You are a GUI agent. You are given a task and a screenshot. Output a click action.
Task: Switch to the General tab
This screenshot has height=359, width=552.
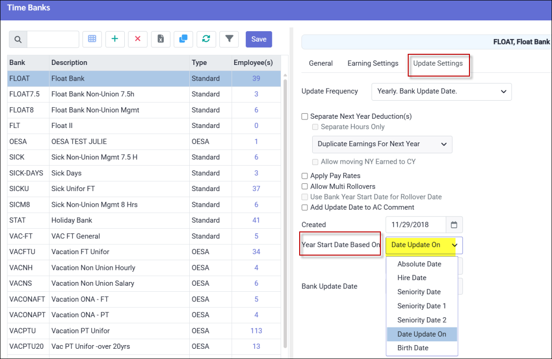tap(321, 64)
